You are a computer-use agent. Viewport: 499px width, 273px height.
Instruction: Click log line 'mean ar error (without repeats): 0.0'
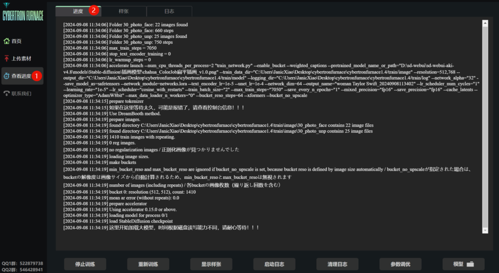click(x=121, y=198)
